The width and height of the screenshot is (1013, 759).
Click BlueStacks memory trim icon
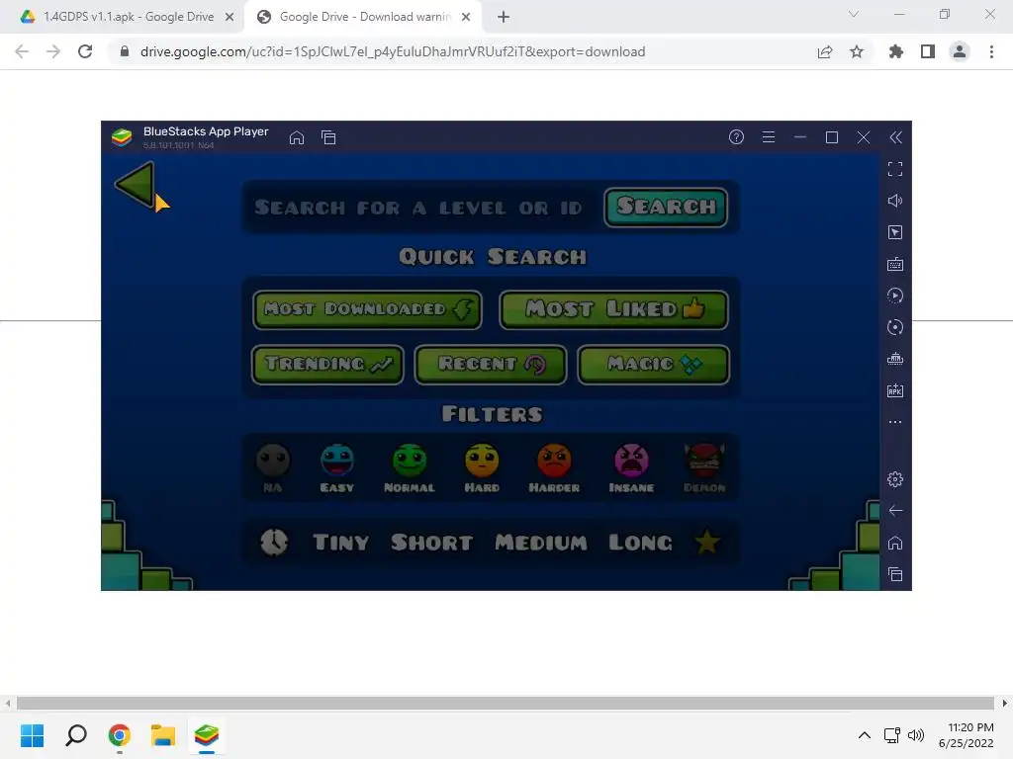pyautogui.click(x=895, y=359)
